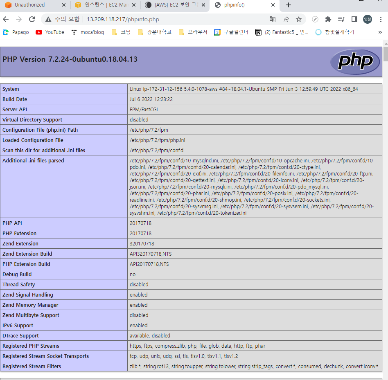
Task: Click the share page icon in address bar
Action: [x=286, y=19]
